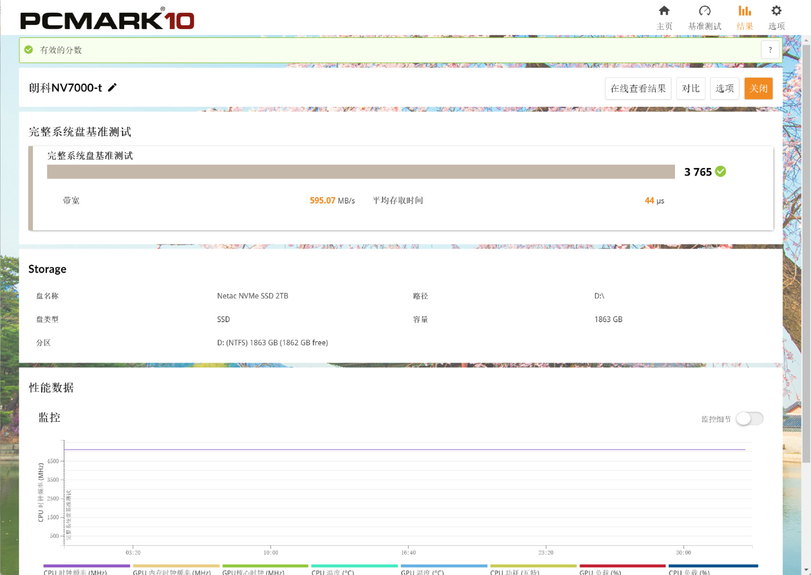Select the disk name Netac NVMe SSD 2TB
The image size is (811, 575).
[x=252, y=296]
